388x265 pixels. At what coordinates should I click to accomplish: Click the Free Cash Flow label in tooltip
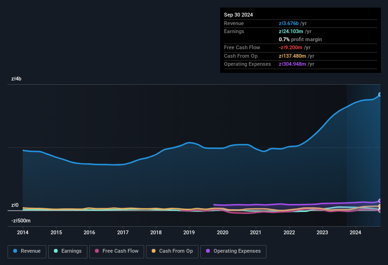pos(242,47)
